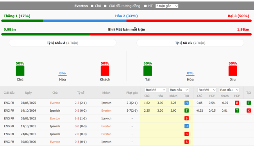Click the 5-7(2-6) corner count cell

132,111
